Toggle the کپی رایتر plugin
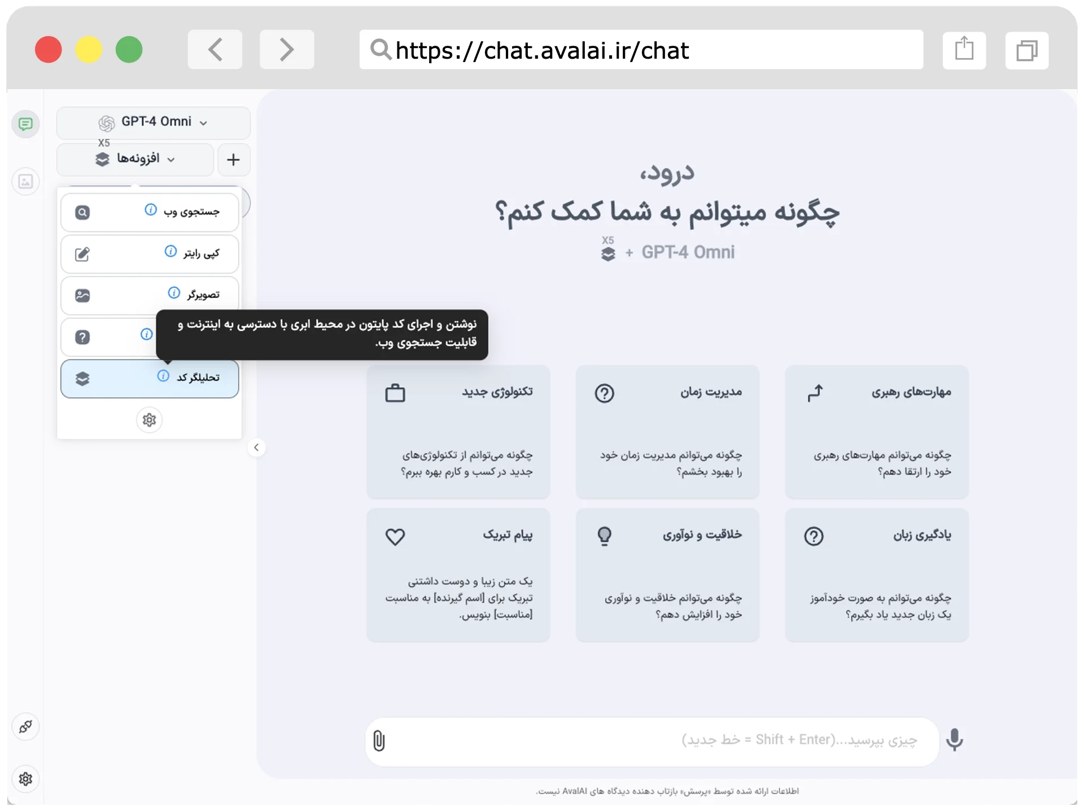The height and width of the screenshot is (807, 1084). [150, 254]
